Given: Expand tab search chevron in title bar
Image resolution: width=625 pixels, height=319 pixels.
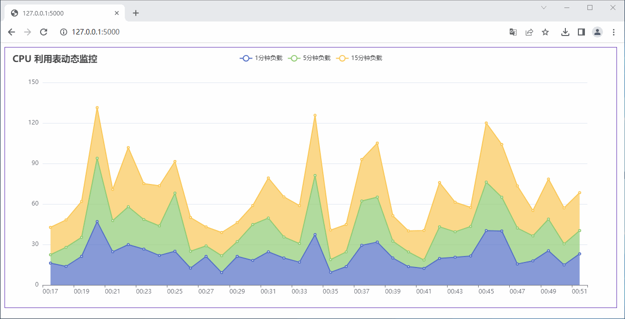Looking at the screenshot, I should (x=544, y=7).
